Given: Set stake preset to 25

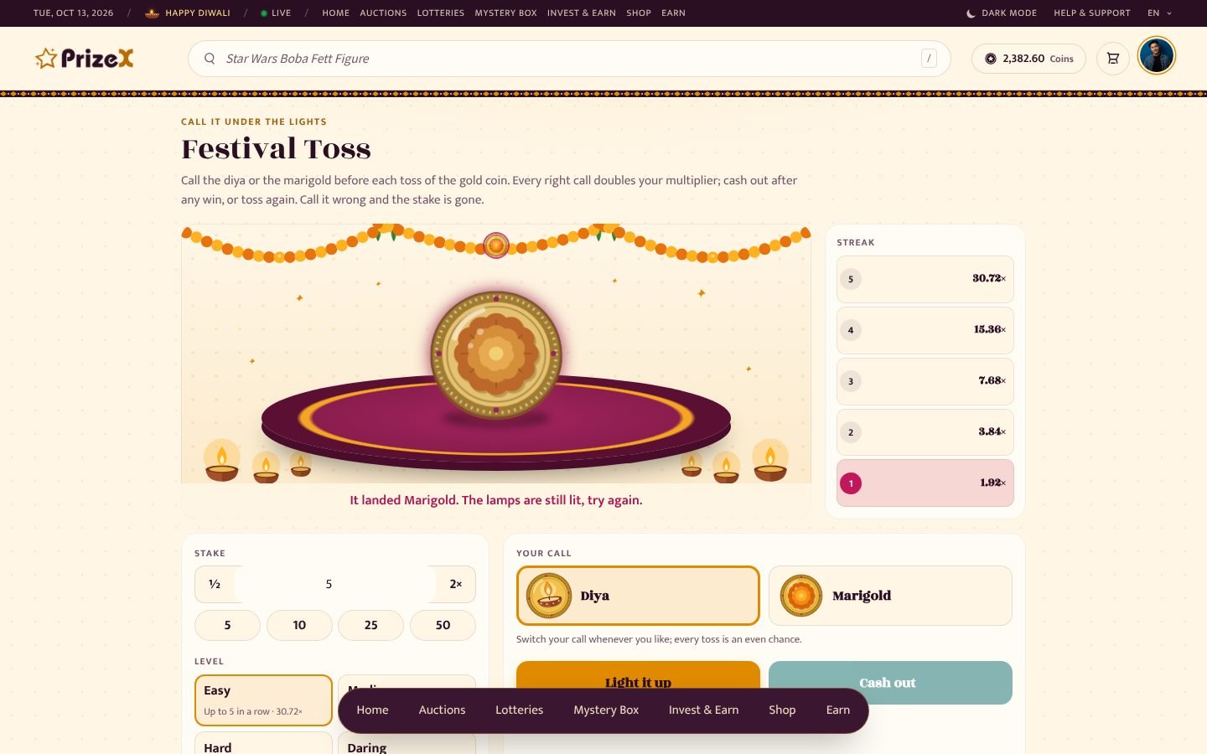Looking at the screenshot, I should (370, 625).
